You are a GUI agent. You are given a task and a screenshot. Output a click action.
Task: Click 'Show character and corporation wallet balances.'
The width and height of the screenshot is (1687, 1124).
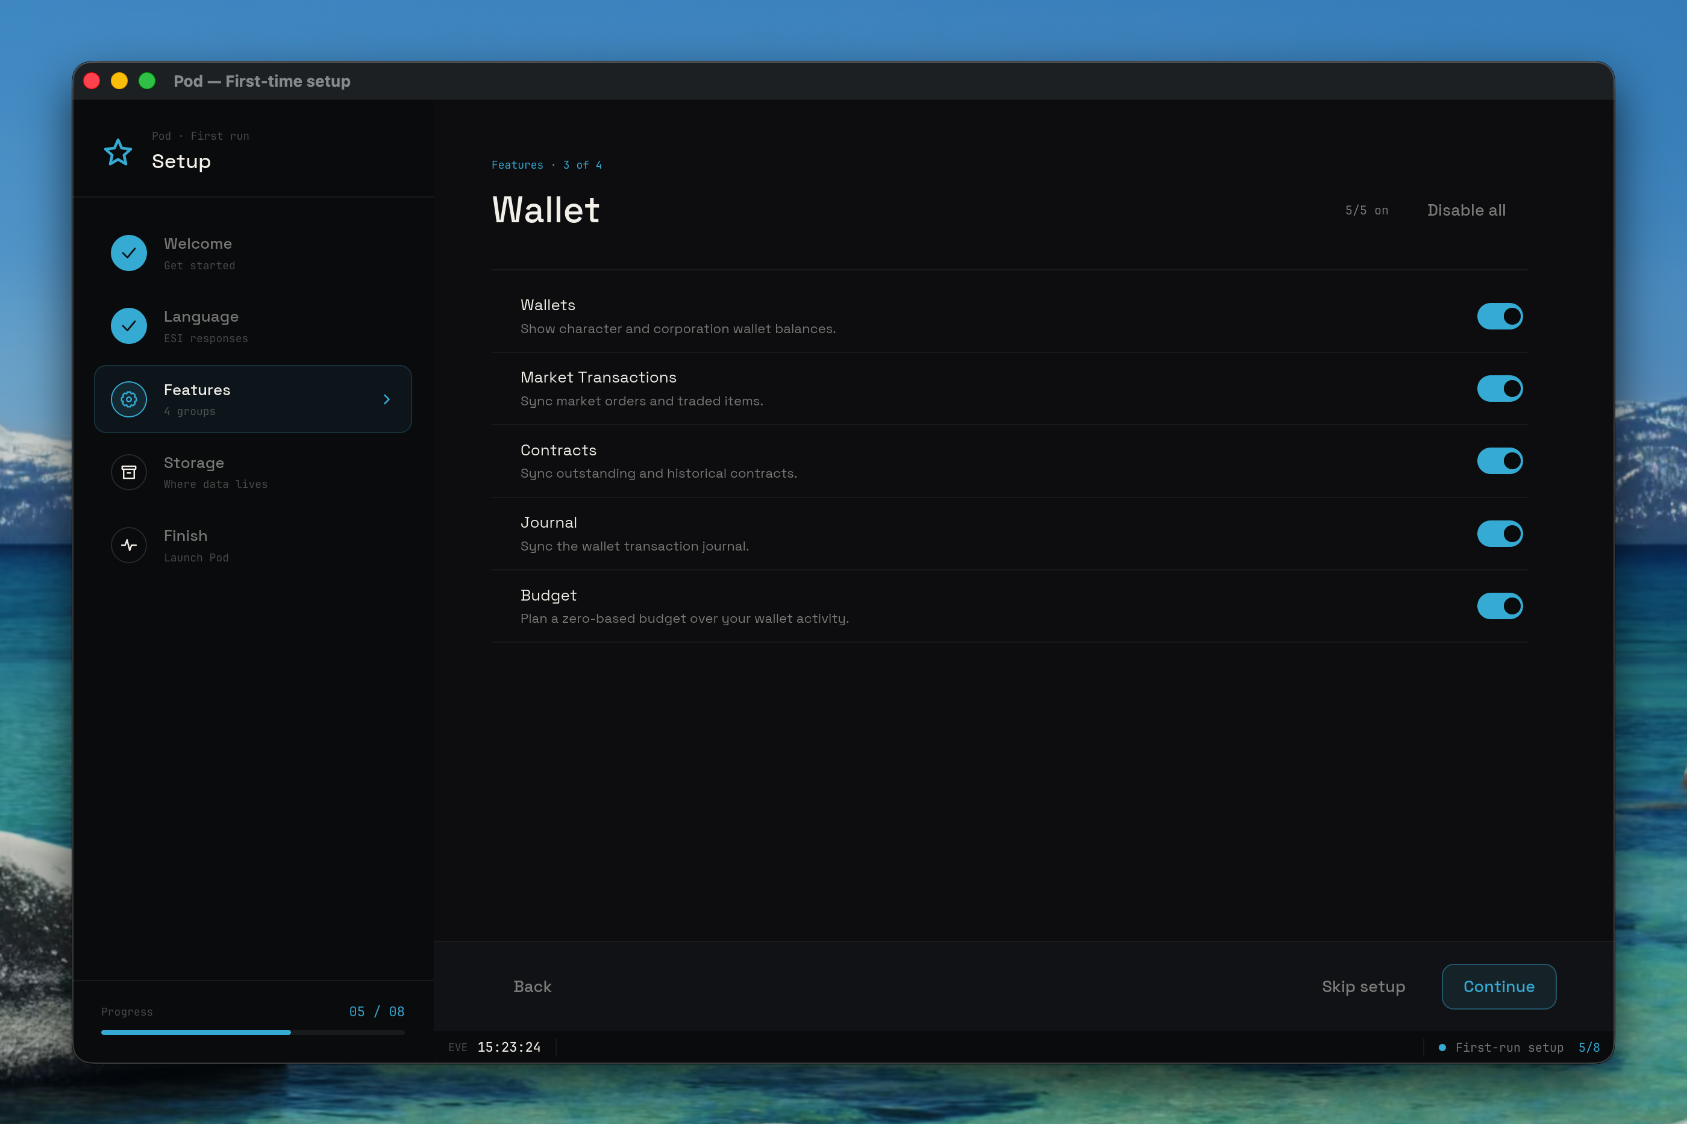click(x=678, y=329)
